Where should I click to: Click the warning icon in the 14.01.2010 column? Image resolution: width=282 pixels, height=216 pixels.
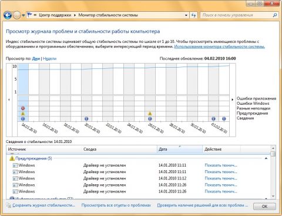(x=23, y=114)
